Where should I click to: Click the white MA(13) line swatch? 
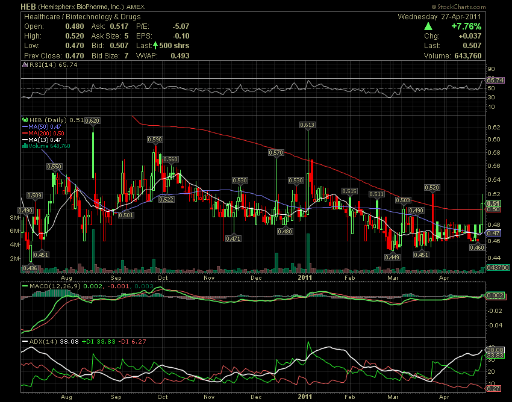[25, 140]
